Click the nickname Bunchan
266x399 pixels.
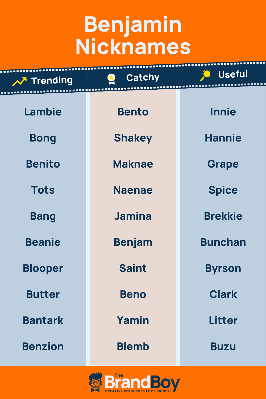click(223, 242)
